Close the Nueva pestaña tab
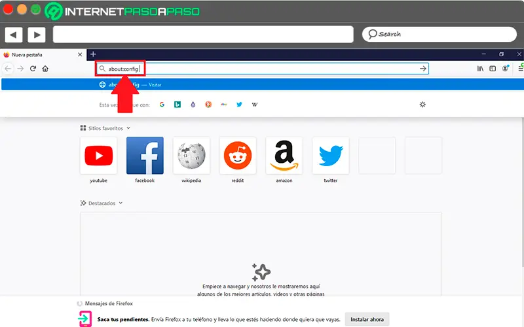Screen dimensions: 524x327 [x=80, y=54]
